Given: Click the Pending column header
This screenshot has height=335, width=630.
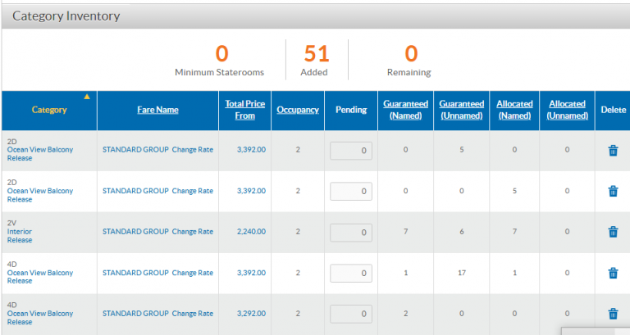Looking at the screenshot, I should 351,110.
